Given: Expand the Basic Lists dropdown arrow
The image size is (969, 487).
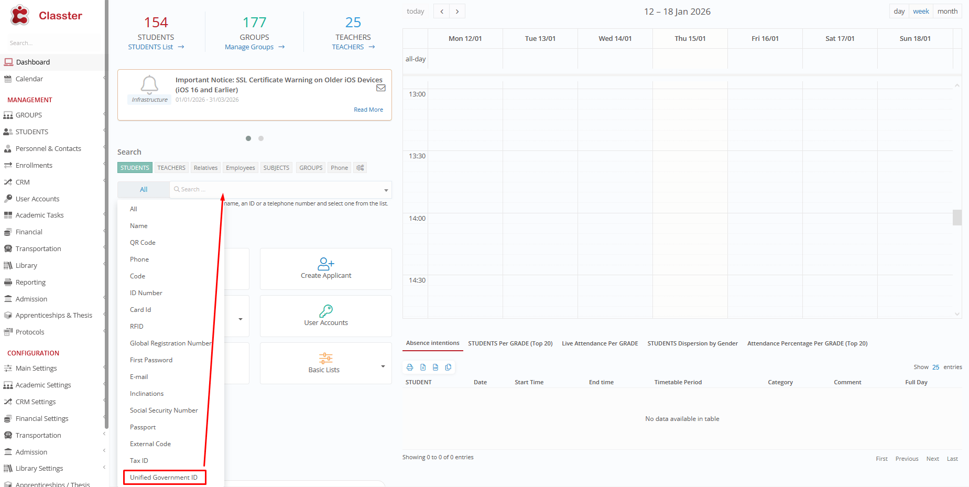Looking at the screenshot, I should pos(383,366).
